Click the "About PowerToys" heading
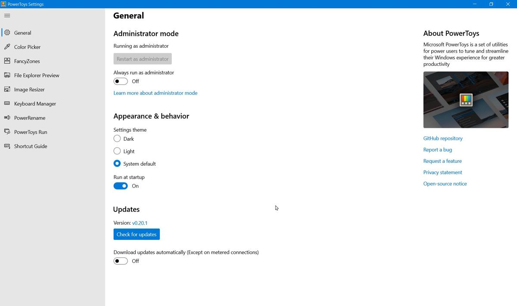Screen dimensions: 517x306 (451, 34)
